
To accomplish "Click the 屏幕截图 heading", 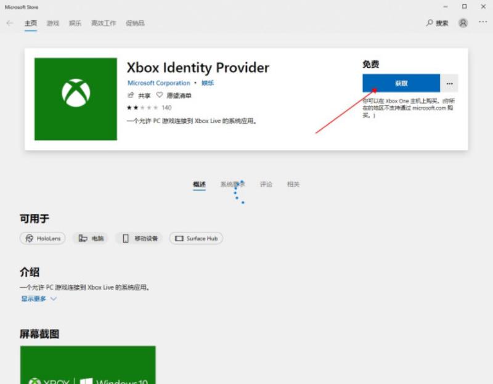I will coord(39,334).
